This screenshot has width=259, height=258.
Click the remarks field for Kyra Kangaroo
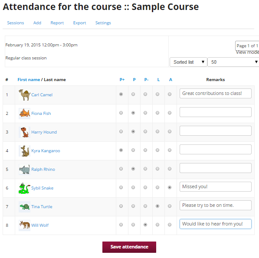[x=216, y=150]
